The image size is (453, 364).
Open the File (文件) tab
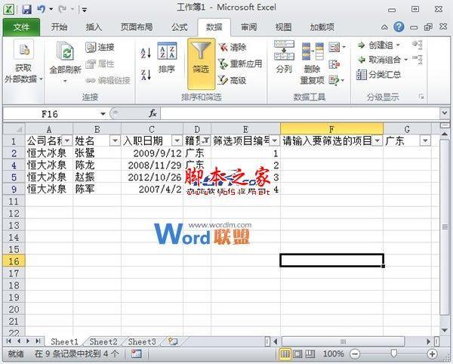(x=21, y=27)
